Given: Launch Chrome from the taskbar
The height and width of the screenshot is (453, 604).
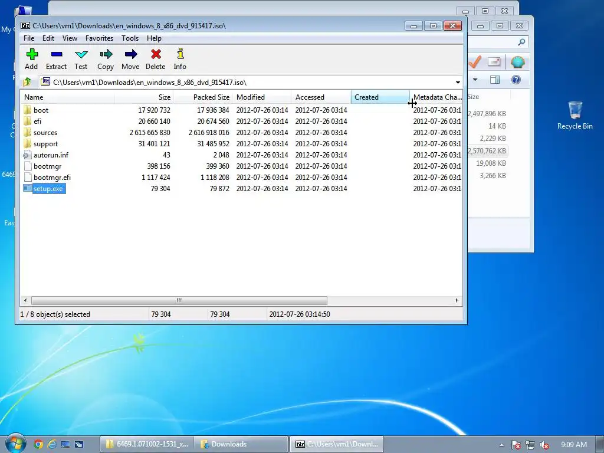Looking at the screenshot, I should point(38,444).
